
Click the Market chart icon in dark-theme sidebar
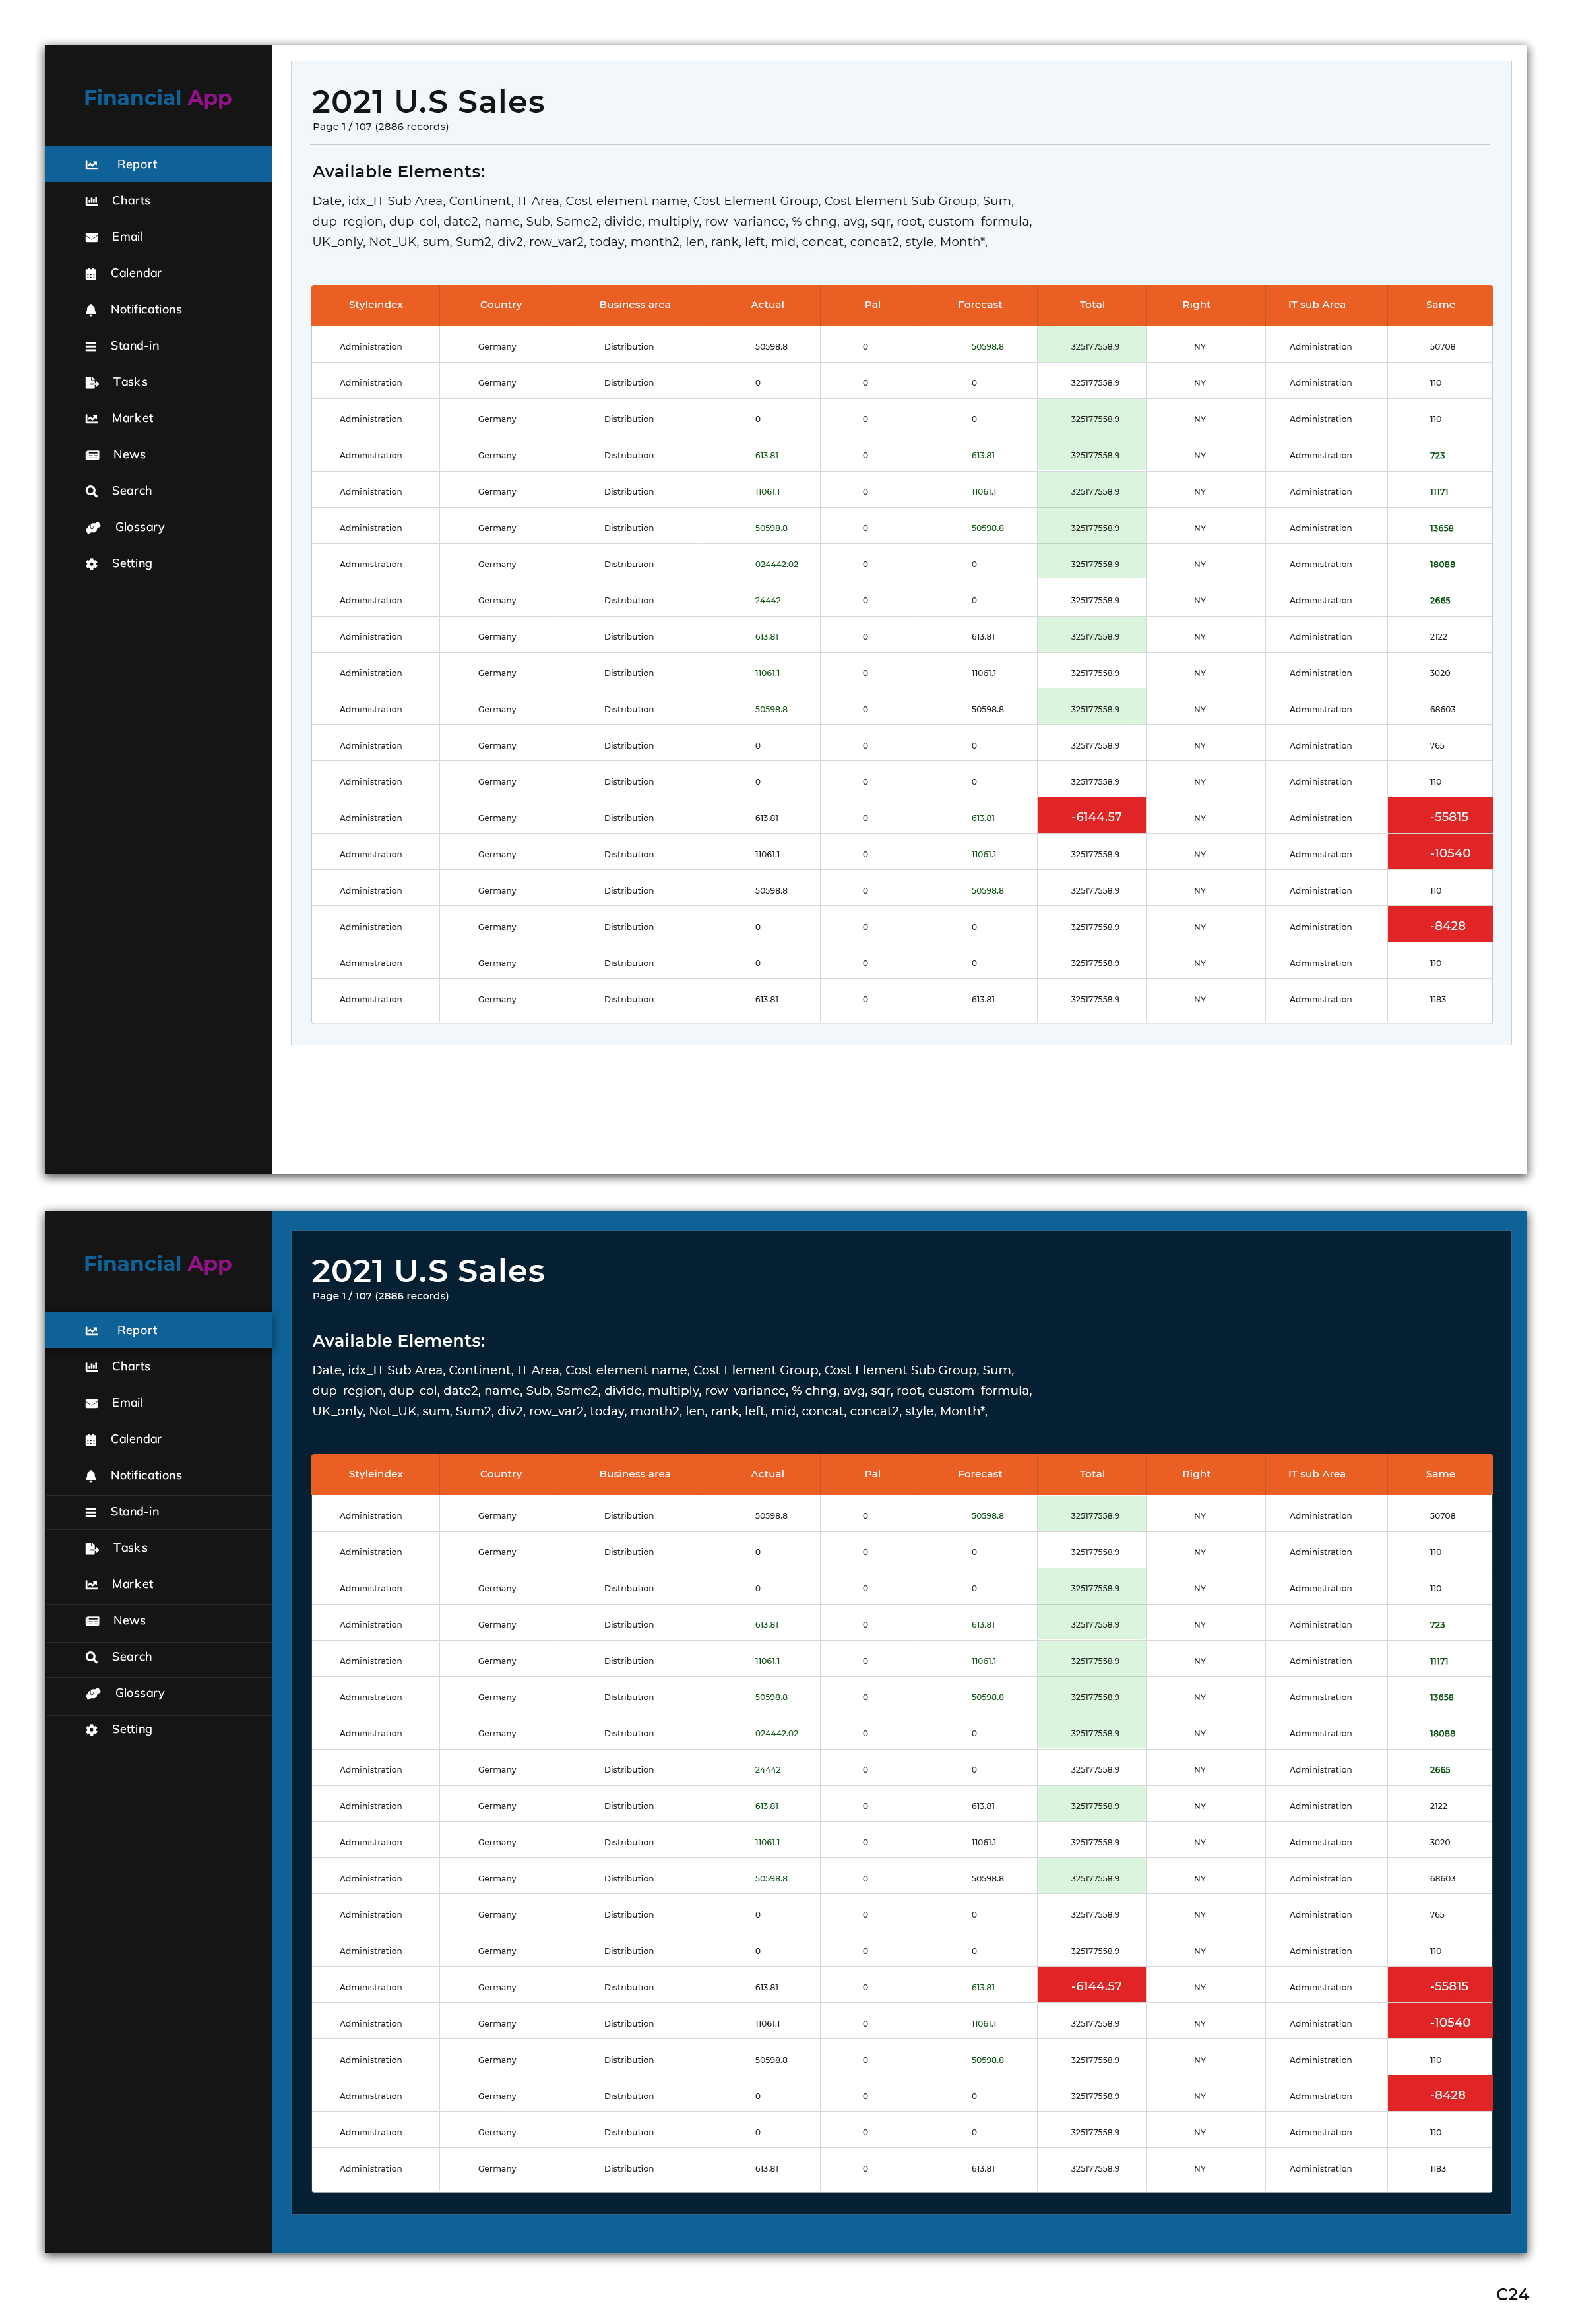click(x=91, y=1584)
